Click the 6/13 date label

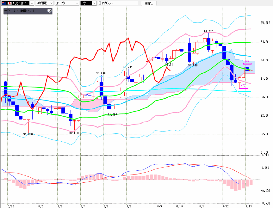tap(248, 206)
